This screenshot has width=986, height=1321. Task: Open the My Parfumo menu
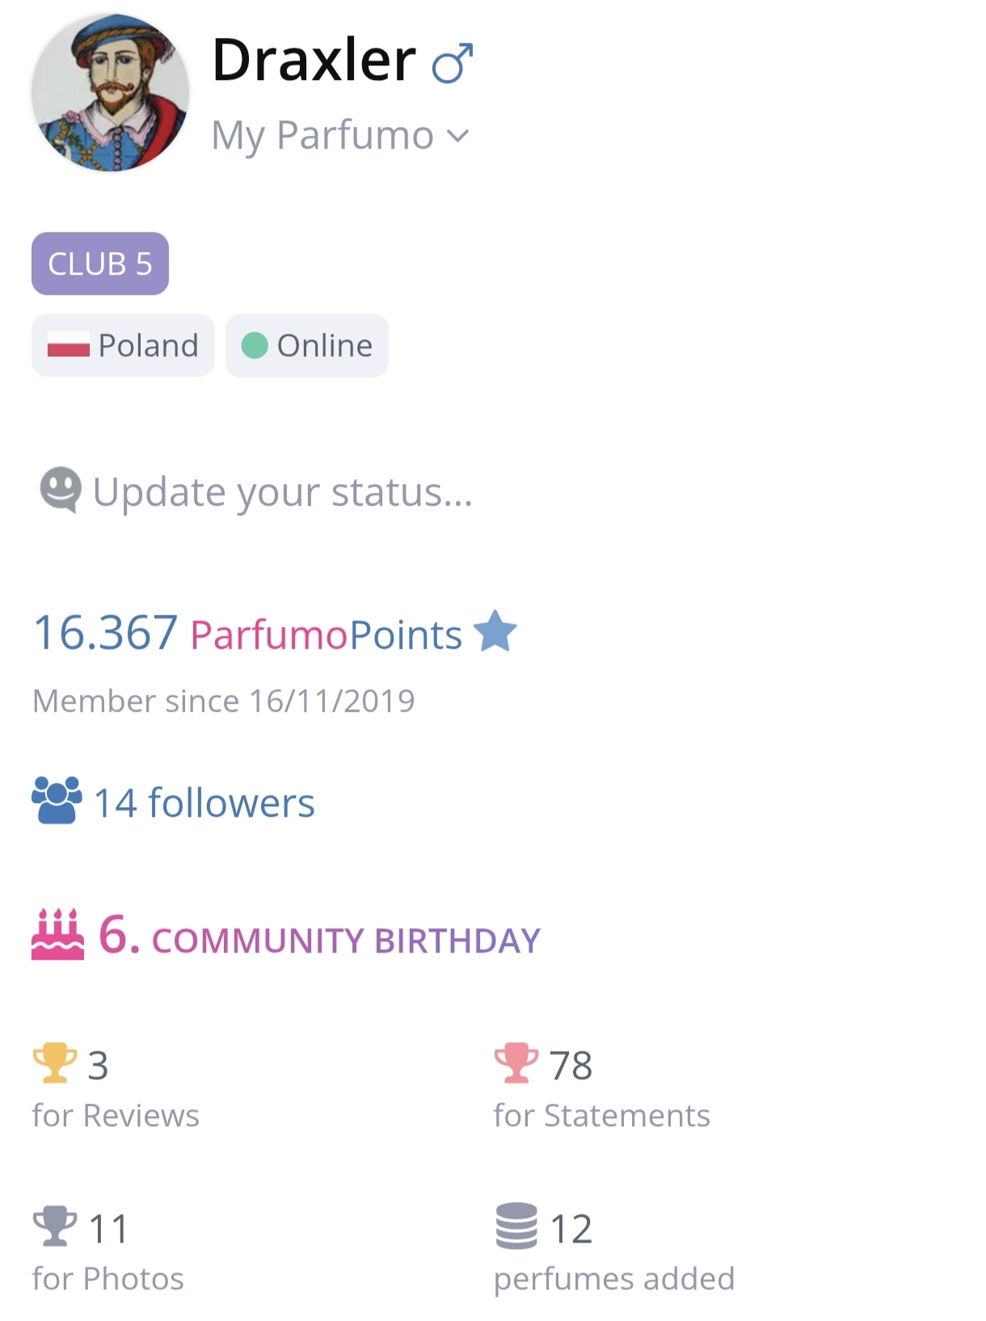tap(322, 135)
